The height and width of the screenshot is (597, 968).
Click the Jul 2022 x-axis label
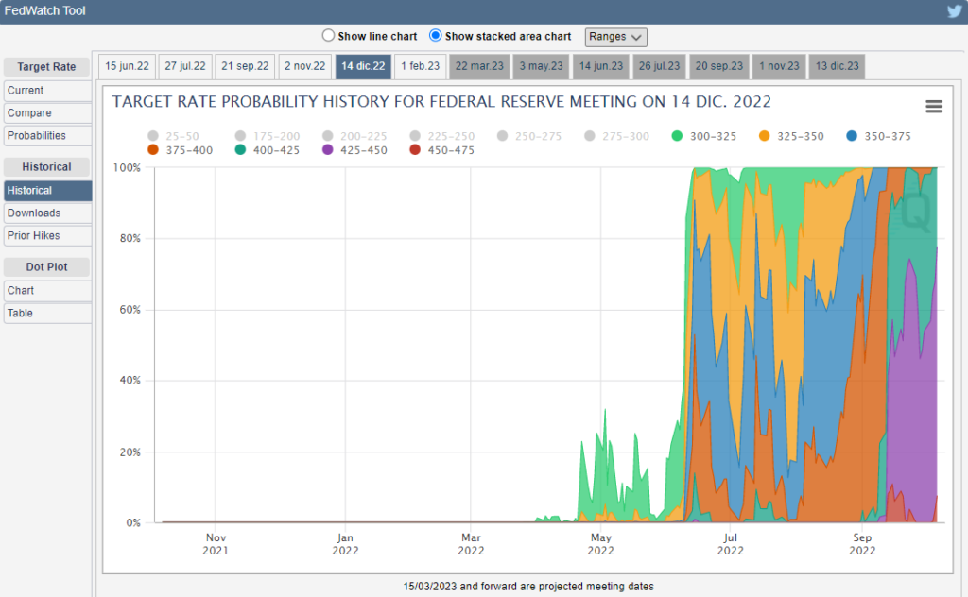pyautogui.click(x=731, y=544)
